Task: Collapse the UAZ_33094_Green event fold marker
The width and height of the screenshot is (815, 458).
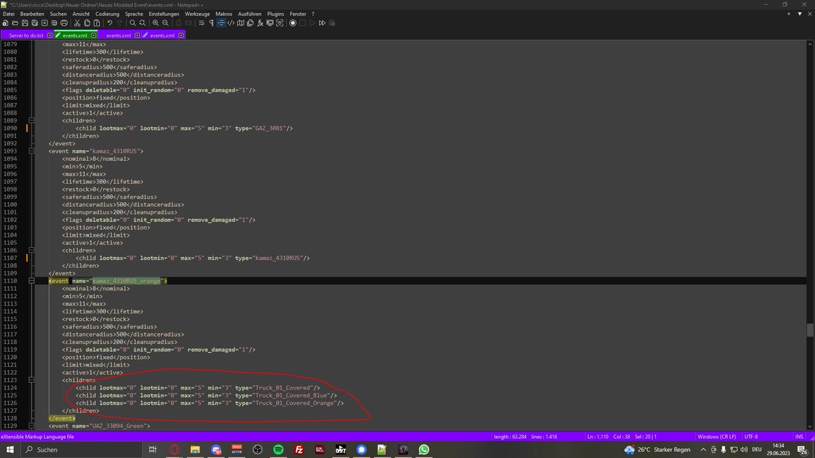Action: [x=31, y=425]
